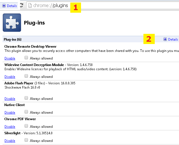Disable the Widevine Content Decryption Module
179x145 pixels.
[10, 77]
